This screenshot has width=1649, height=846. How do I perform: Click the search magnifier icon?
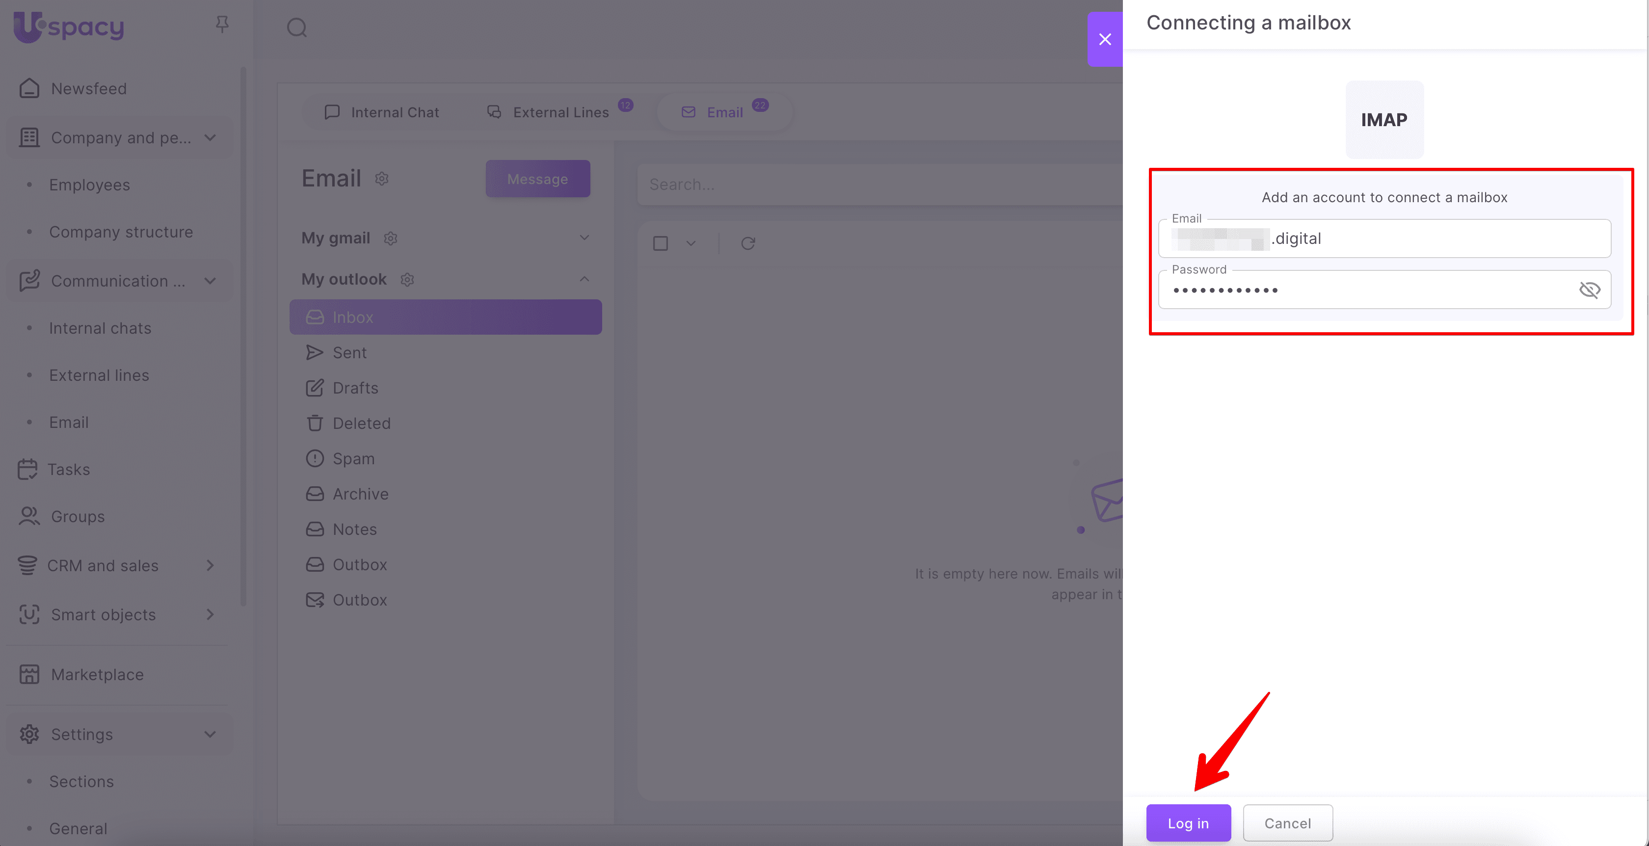pos(296,27)
